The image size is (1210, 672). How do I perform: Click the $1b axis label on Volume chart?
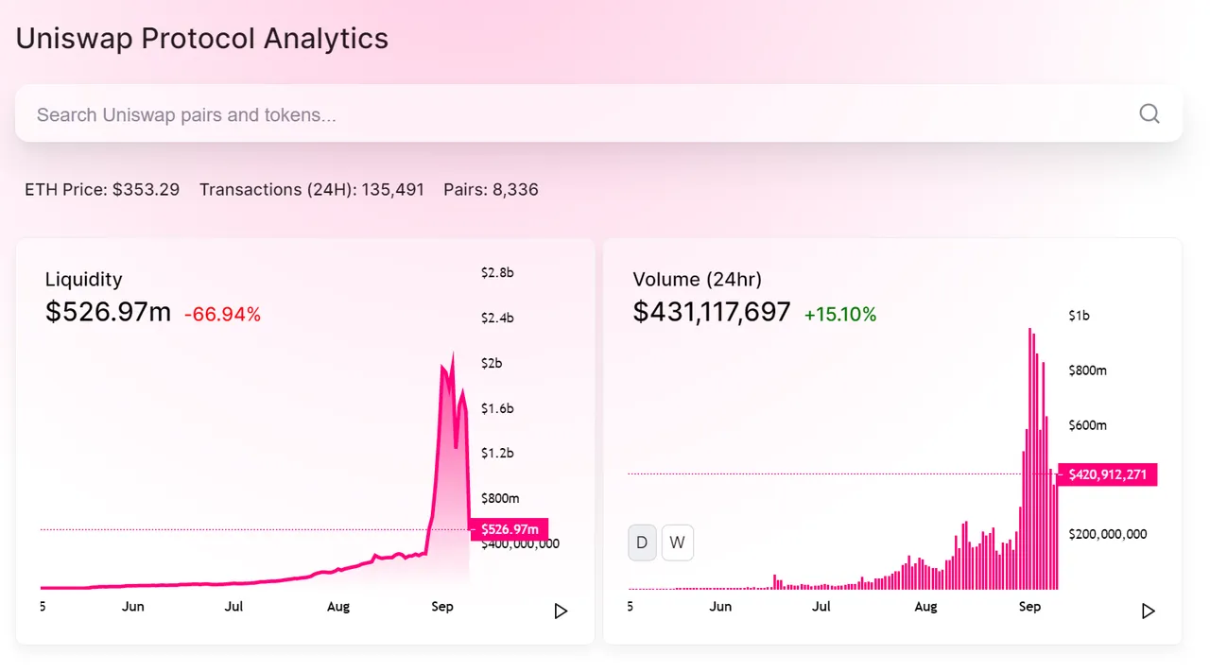[1079, 316]
